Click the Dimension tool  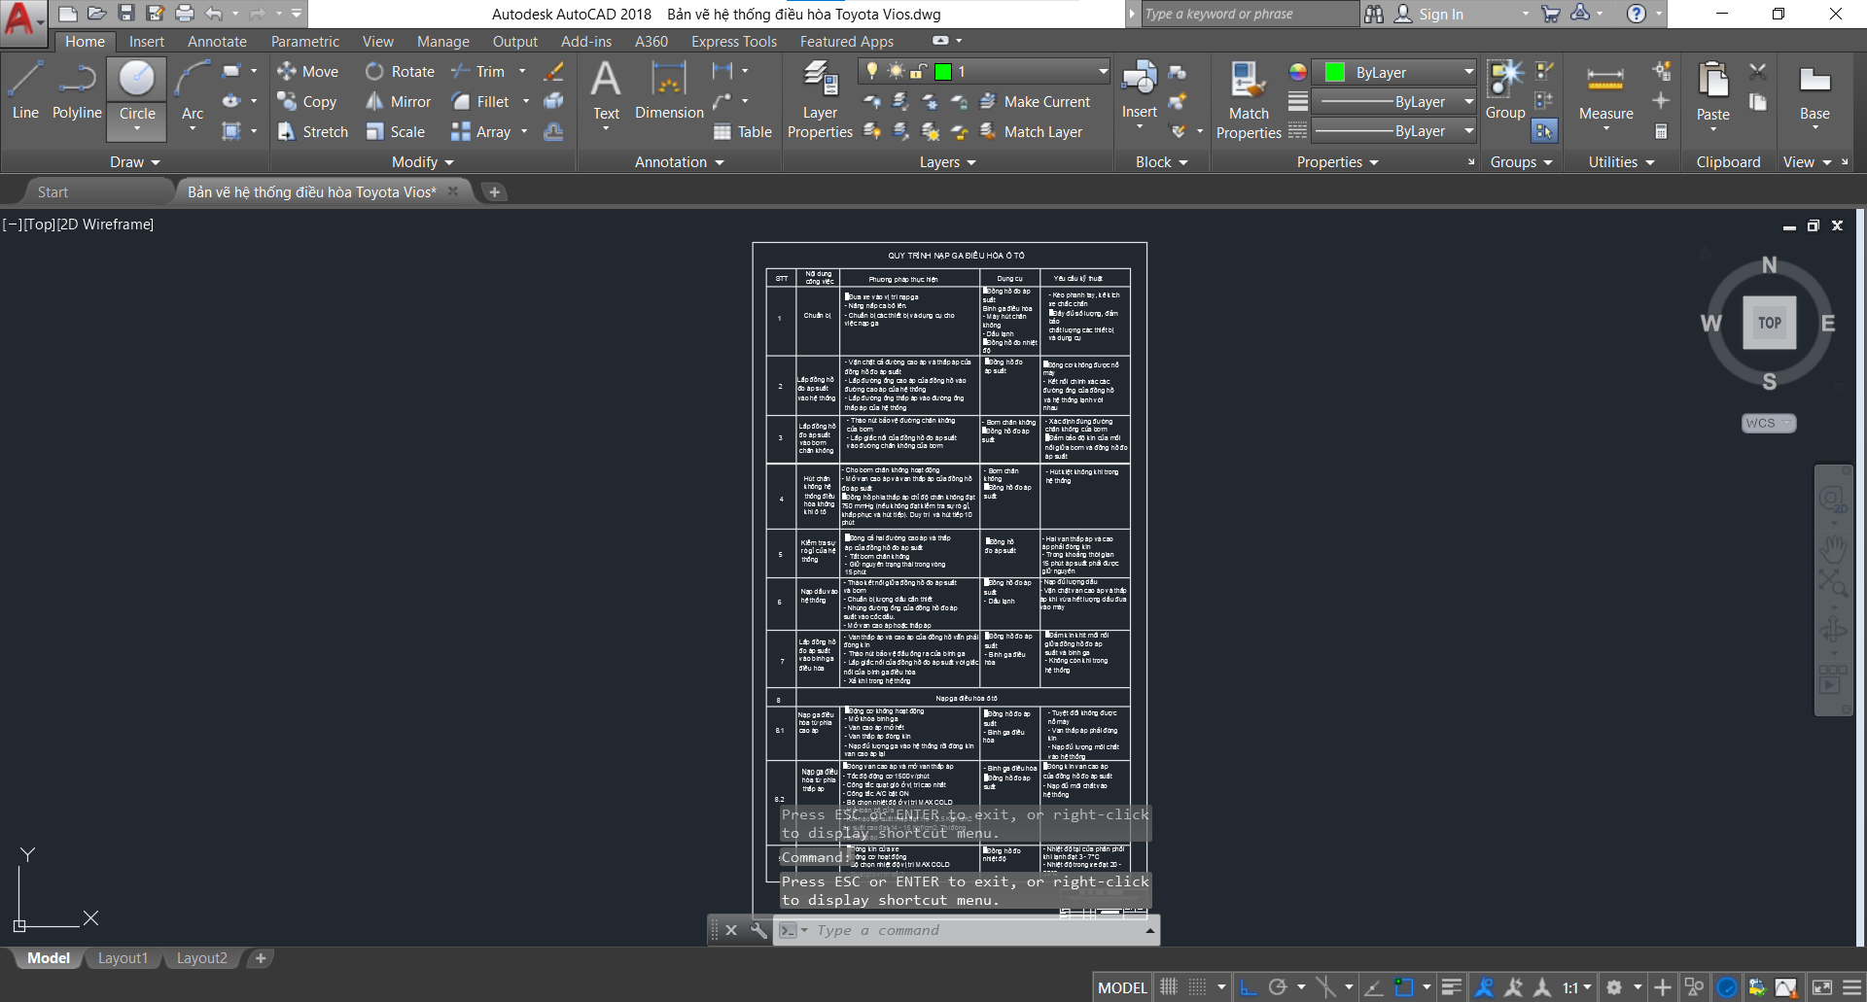pos(669,90)
